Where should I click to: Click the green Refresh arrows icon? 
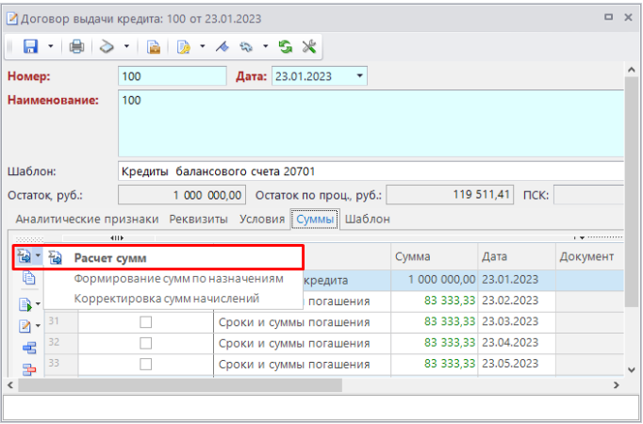[286, 46]
